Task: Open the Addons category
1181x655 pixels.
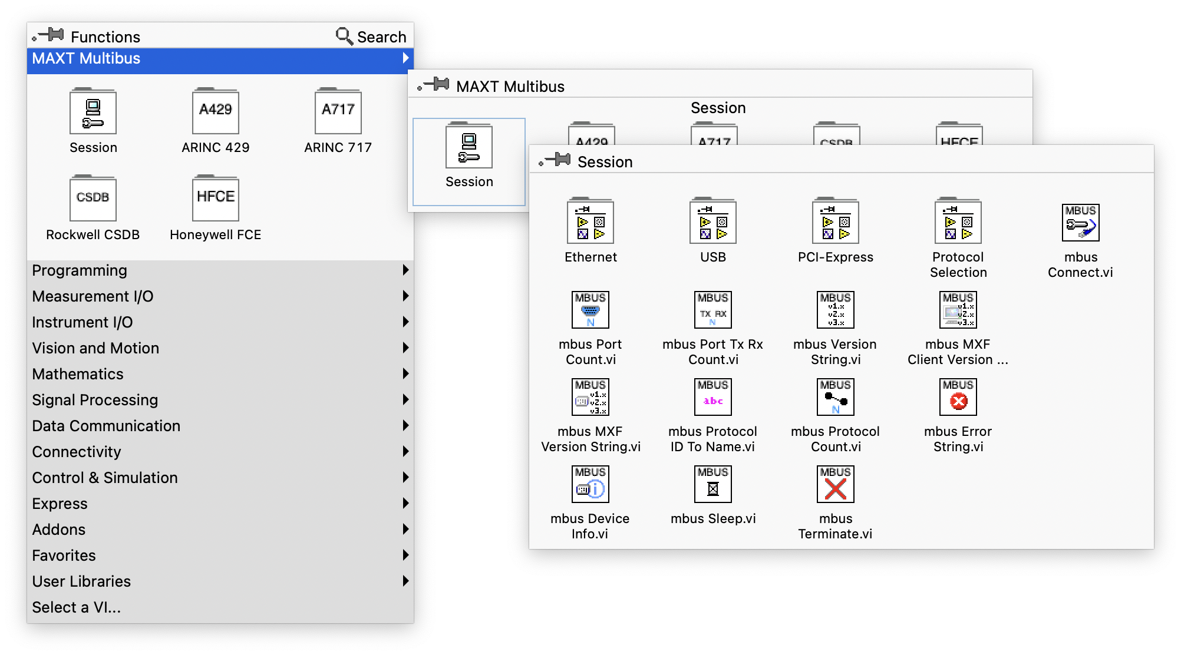Action: [220, 530]
